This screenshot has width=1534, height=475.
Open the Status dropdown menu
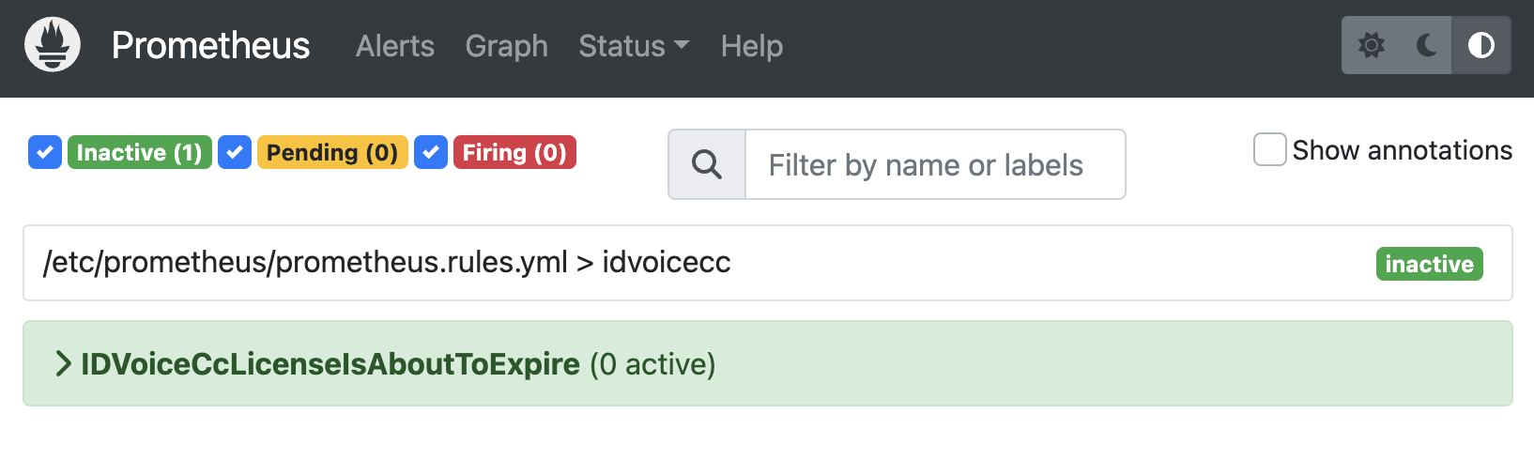coord(634,46)
